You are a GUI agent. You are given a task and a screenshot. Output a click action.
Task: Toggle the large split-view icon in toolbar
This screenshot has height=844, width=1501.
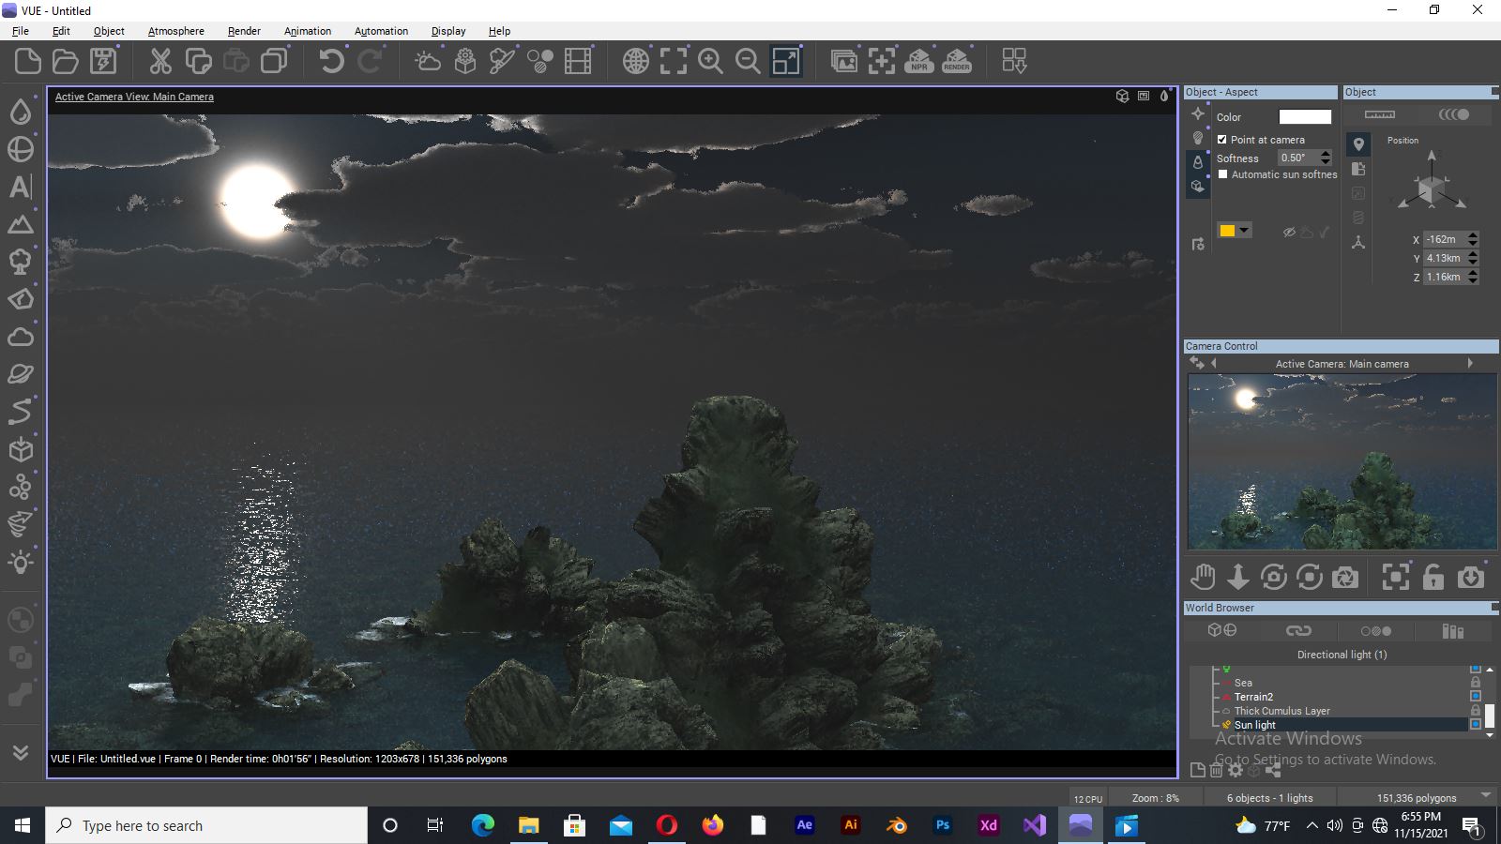(x=786, y=62)
